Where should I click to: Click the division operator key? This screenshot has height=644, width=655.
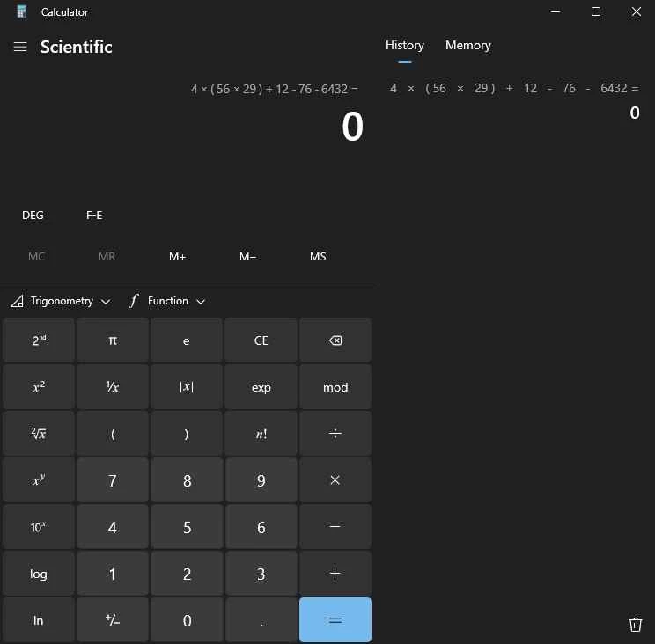(335, 434)
